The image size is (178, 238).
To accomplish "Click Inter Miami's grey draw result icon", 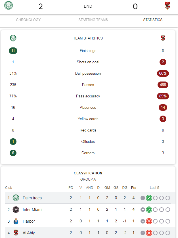I will [x=143, y=210].
